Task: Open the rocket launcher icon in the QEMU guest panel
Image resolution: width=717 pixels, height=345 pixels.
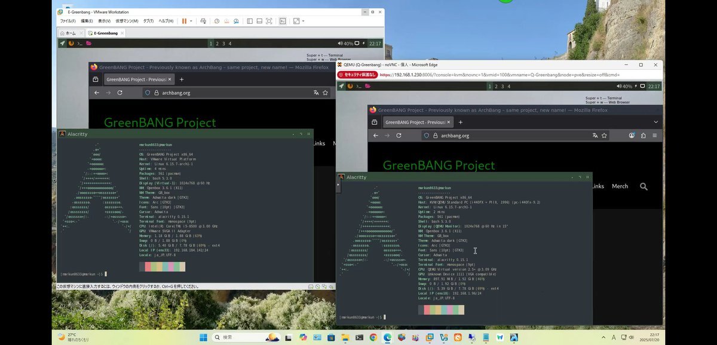Action: (341, 86)
